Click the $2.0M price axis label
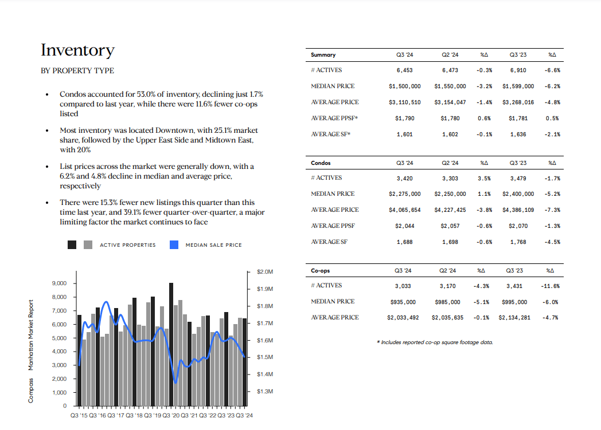Viewport: 601px width, 430px height. click(x=265, y=272)
